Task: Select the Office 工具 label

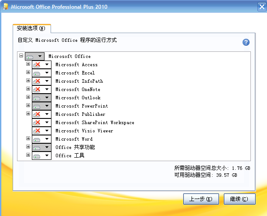Action: coord(70,155)
